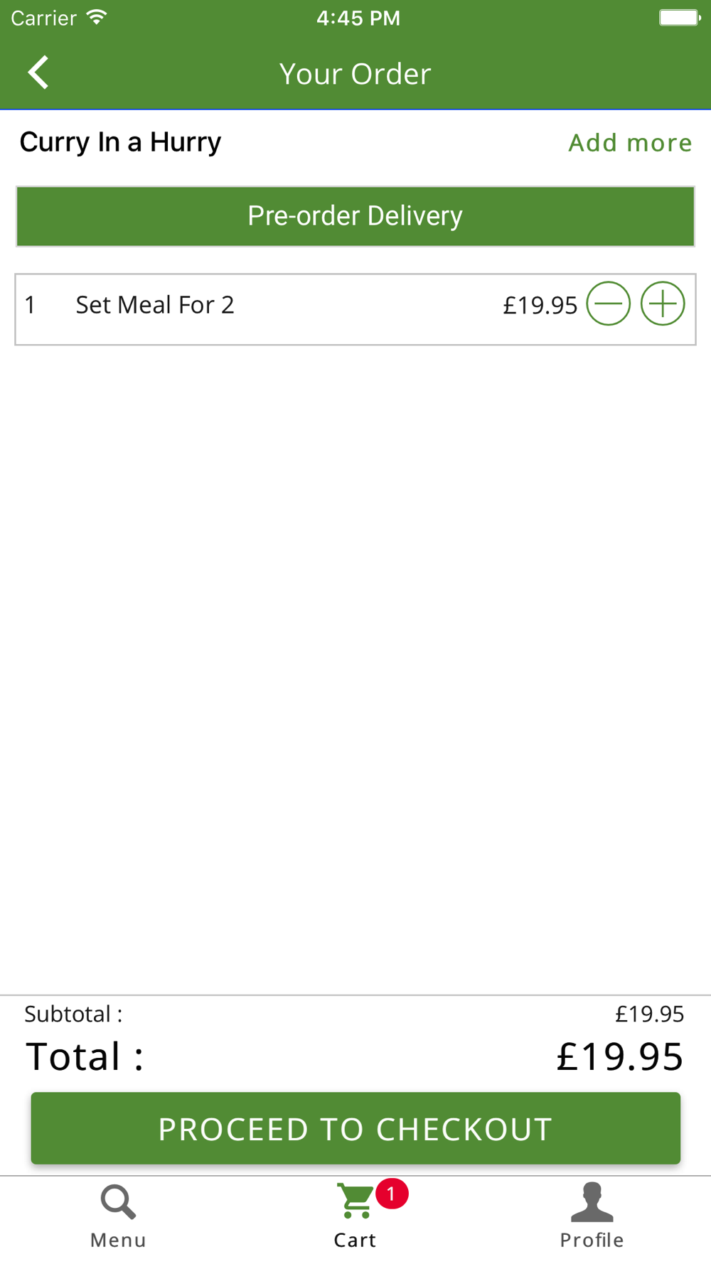
Task: Tap the back arrow icon
Action: click(38, 73)
